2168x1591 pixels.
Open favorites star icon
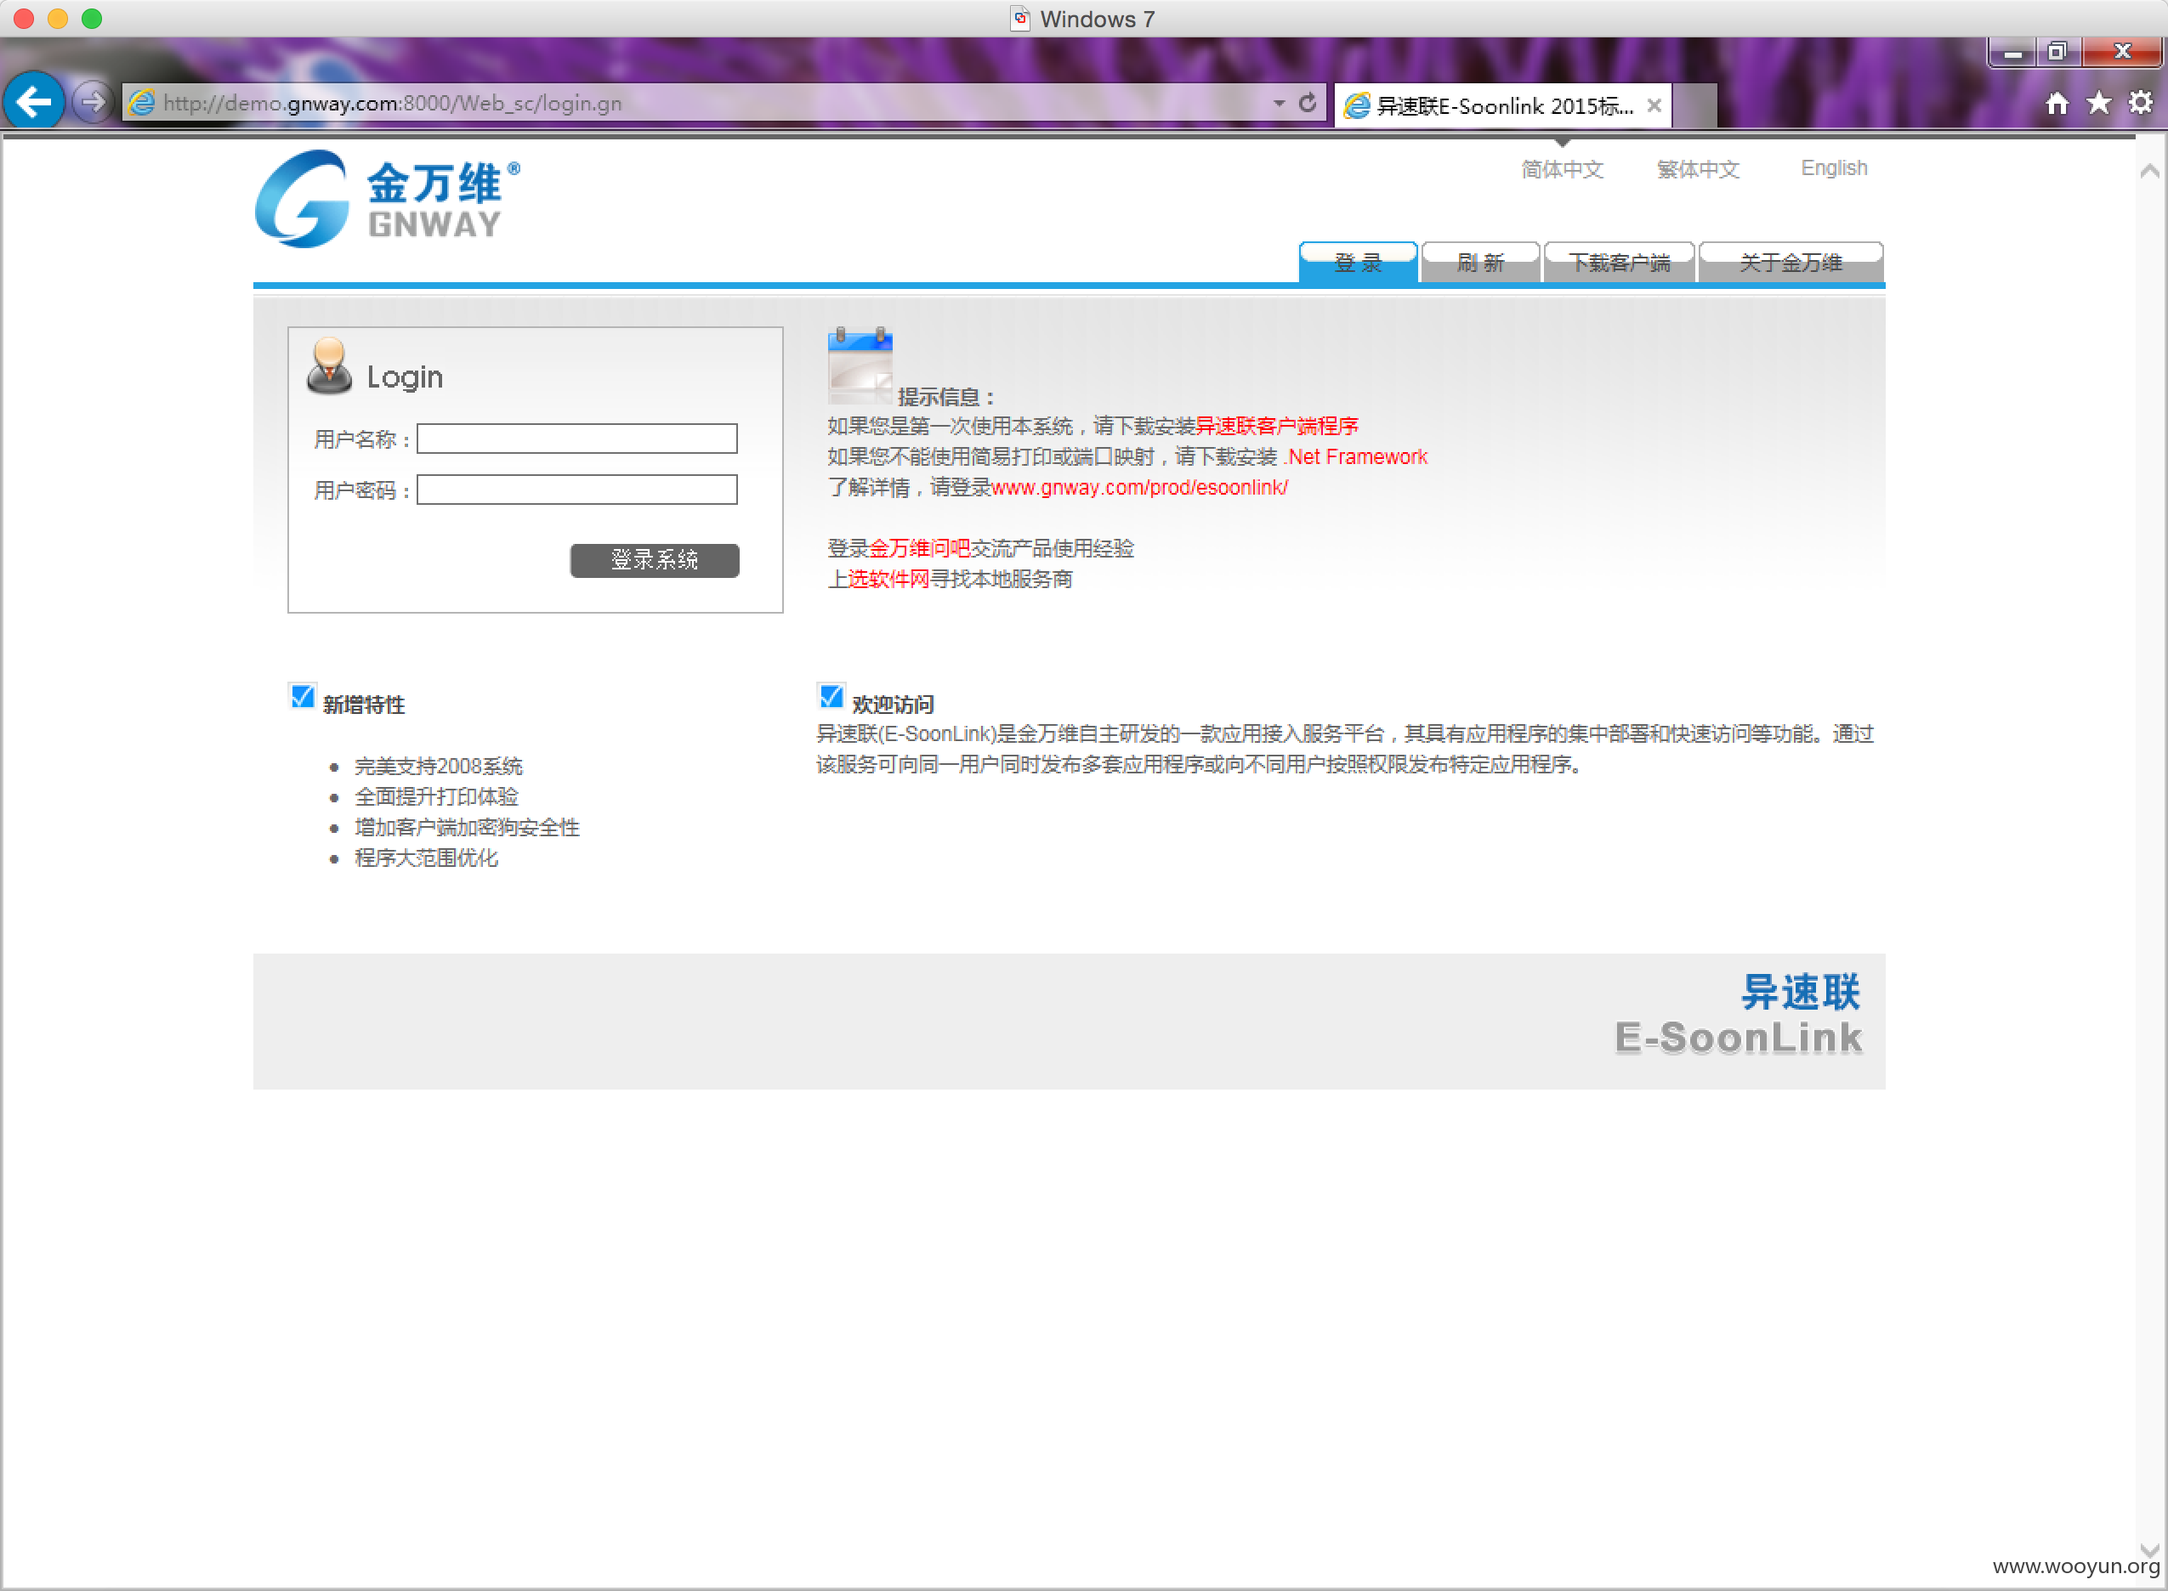(x=2098, y=103)
